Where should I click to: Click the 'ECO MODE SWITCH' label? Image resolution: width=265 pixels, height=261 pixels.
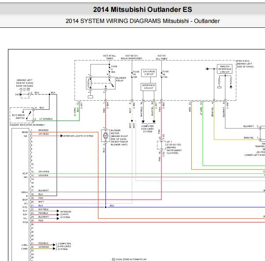pyautogui.click(x=19, y=117)
